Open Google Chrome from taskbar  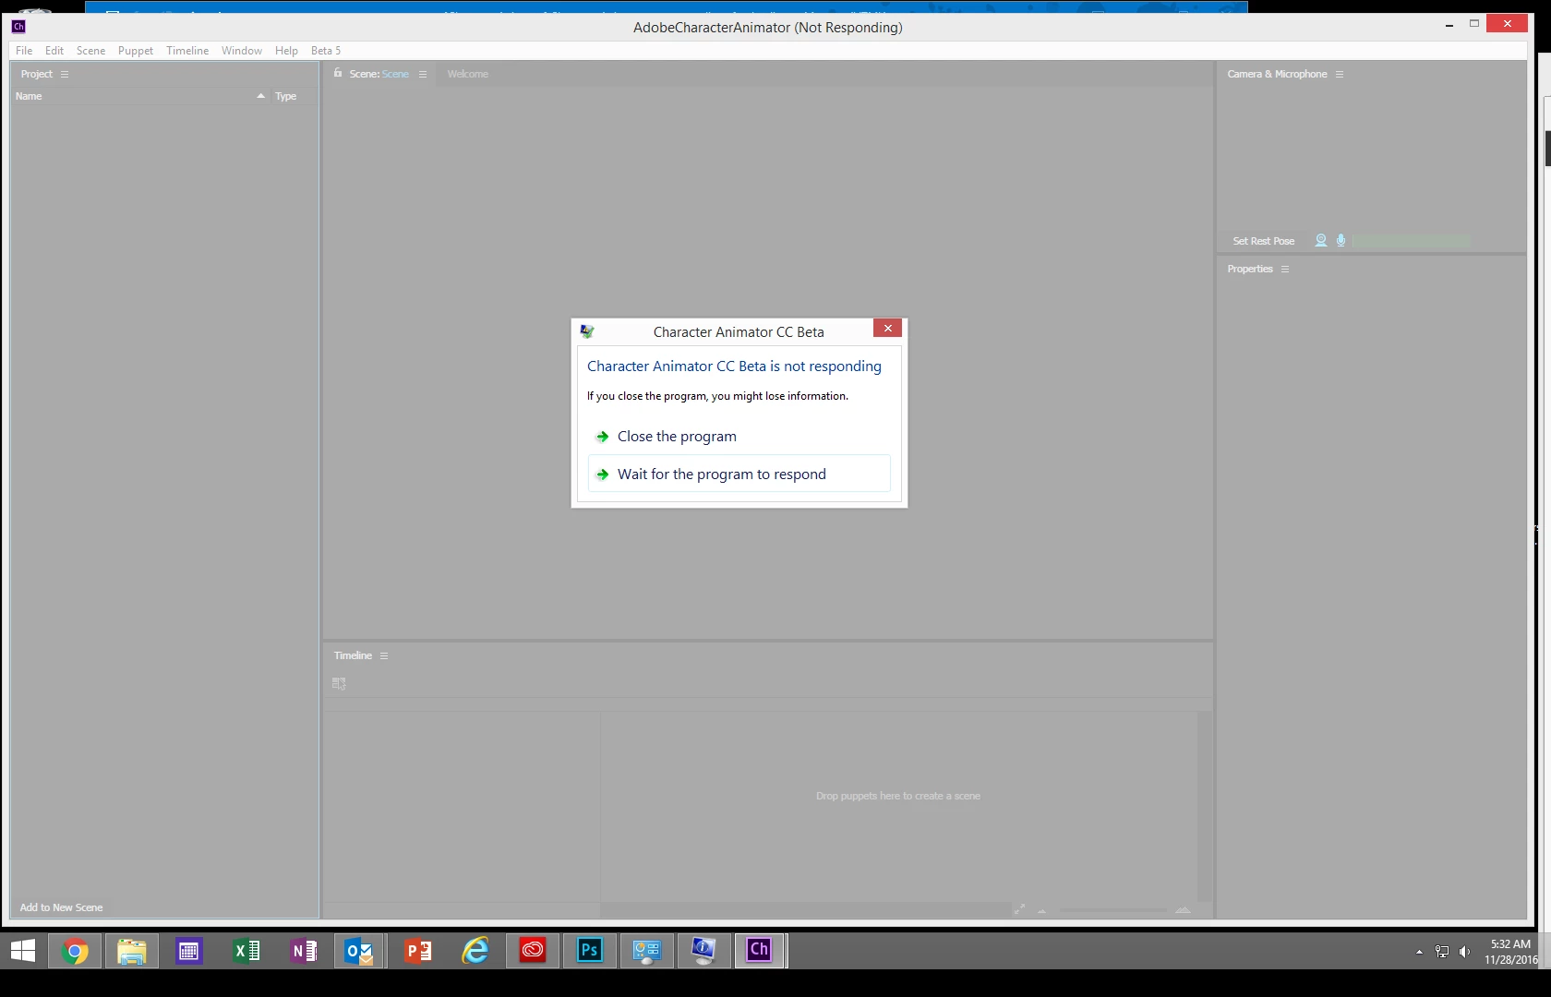(x=75, y=950)
